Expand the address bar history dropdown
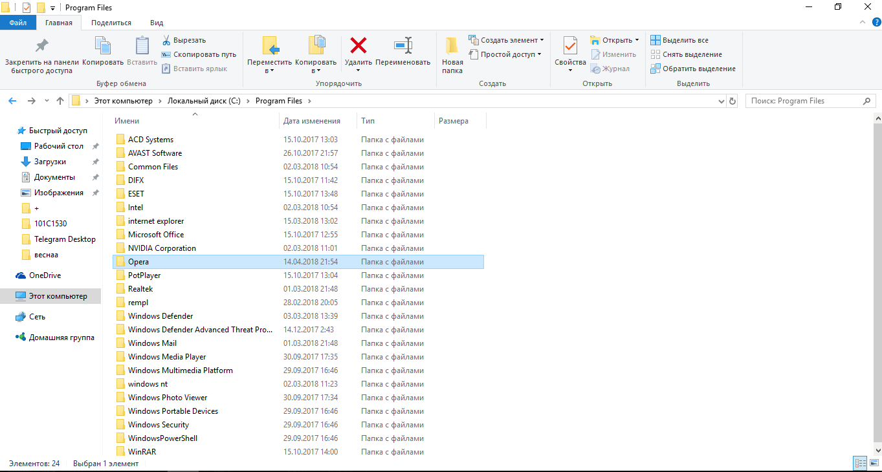Image resolution: width=882 pixels, height=472 pixels. (x=722, y=101)
